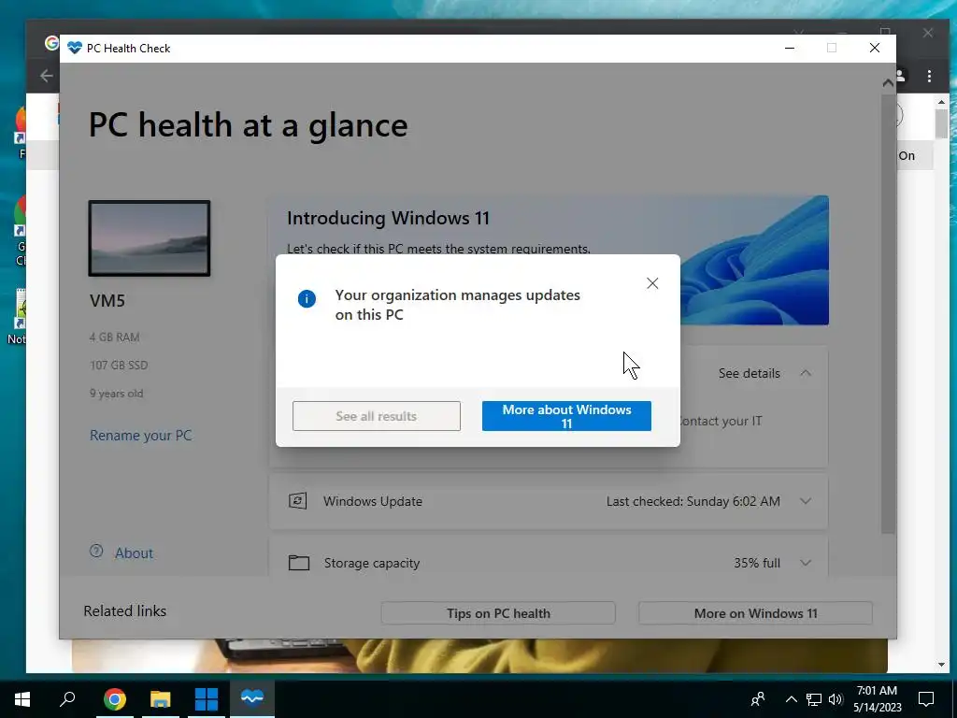Viewport: 957px width, 718px height.
Task: Open the Windows Start menu
Action: [x=22, y=699]
